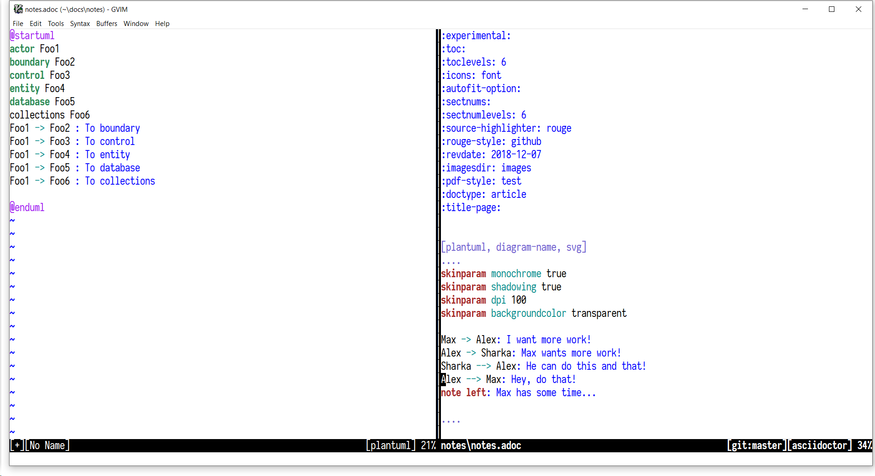The height and width of the screenshot is (476, 875).
Task: Click the 'skinparam dpi 100' line
Action: (483, 300)
